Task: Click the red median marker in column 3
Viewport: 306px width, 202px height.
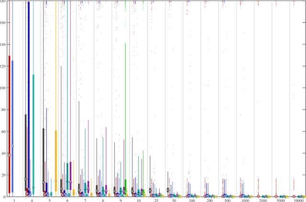Action: coord(9,155)
